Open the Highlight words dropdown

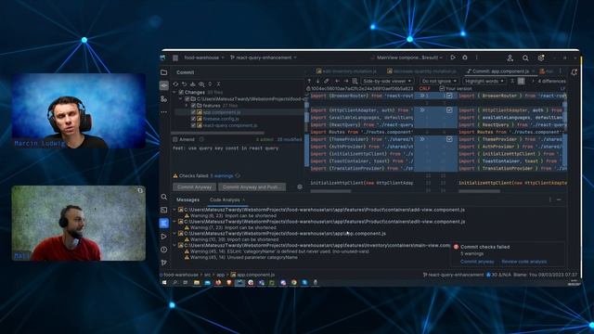[x=484, y=81]
